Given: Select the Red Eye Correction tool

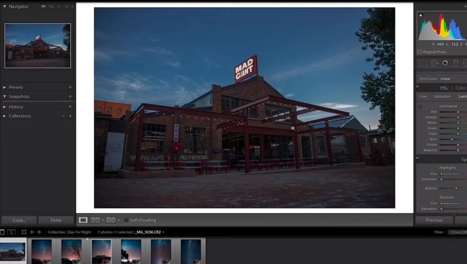Looking at the screenshot, I should coord(445,63).
